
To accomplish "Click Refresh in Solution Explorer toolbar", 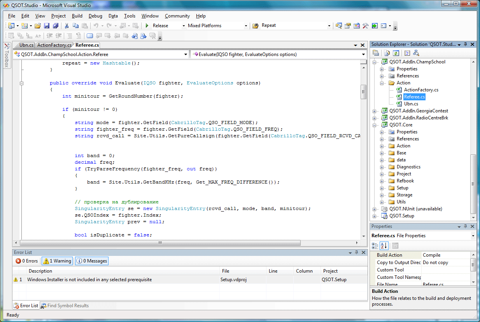I will [396, 53].
